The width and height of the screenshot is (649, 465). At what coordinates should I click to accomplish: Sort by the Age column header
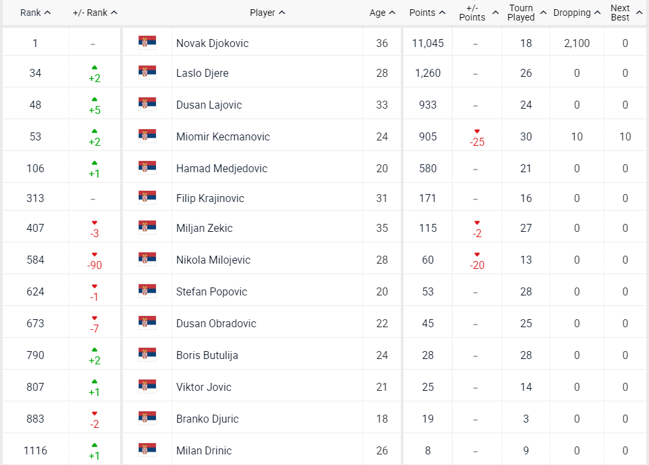pos(382,13)
